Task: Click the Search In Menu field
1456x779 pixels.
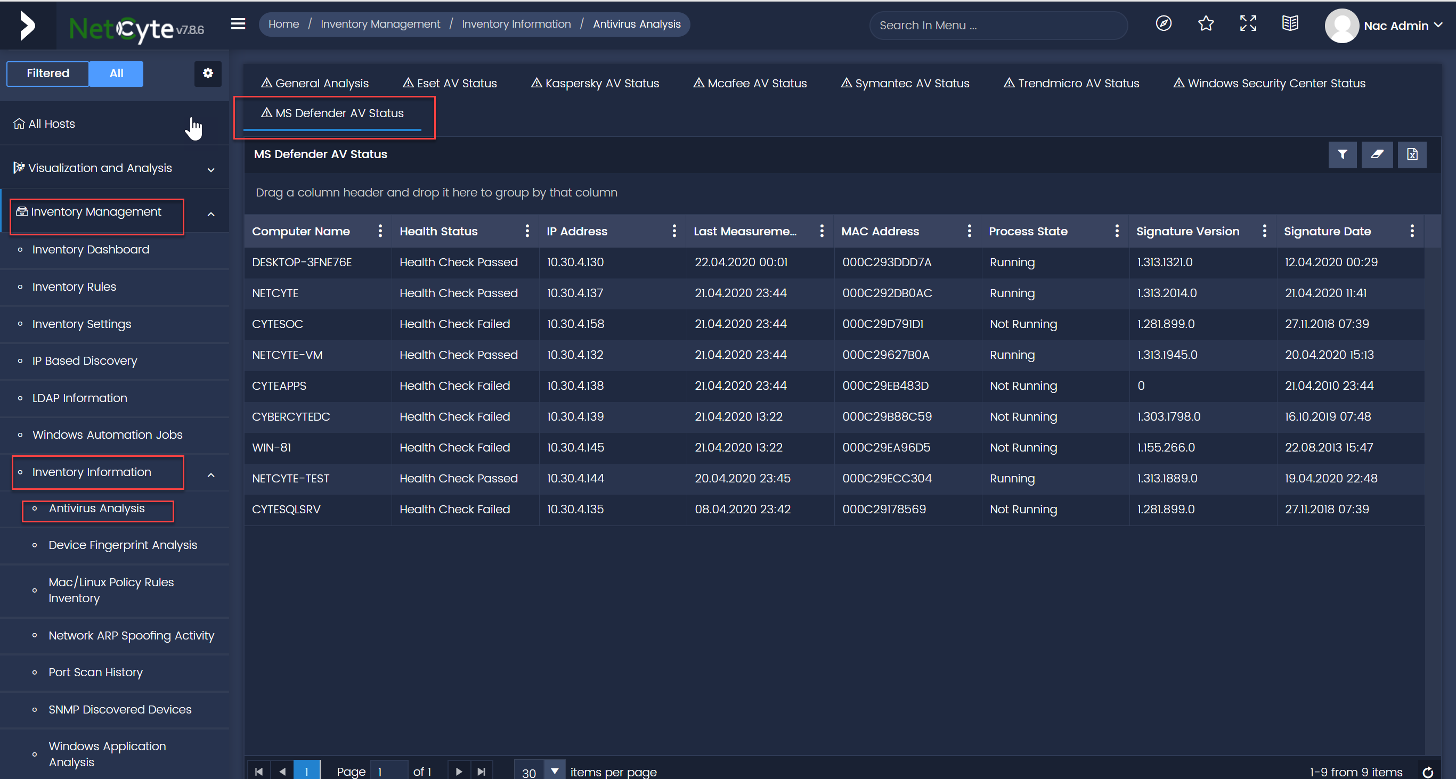Action: point(998,26)
